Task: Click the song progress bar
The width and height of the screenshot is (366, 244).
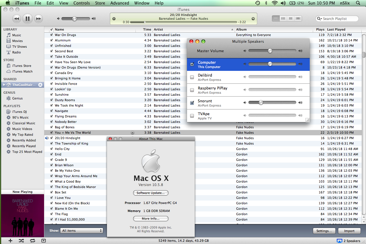Action: pyautogui.click(x=184, y=22)
